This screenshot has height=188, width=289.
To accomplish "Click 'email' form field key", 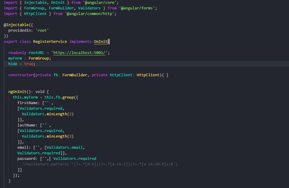I will (23, 148).
